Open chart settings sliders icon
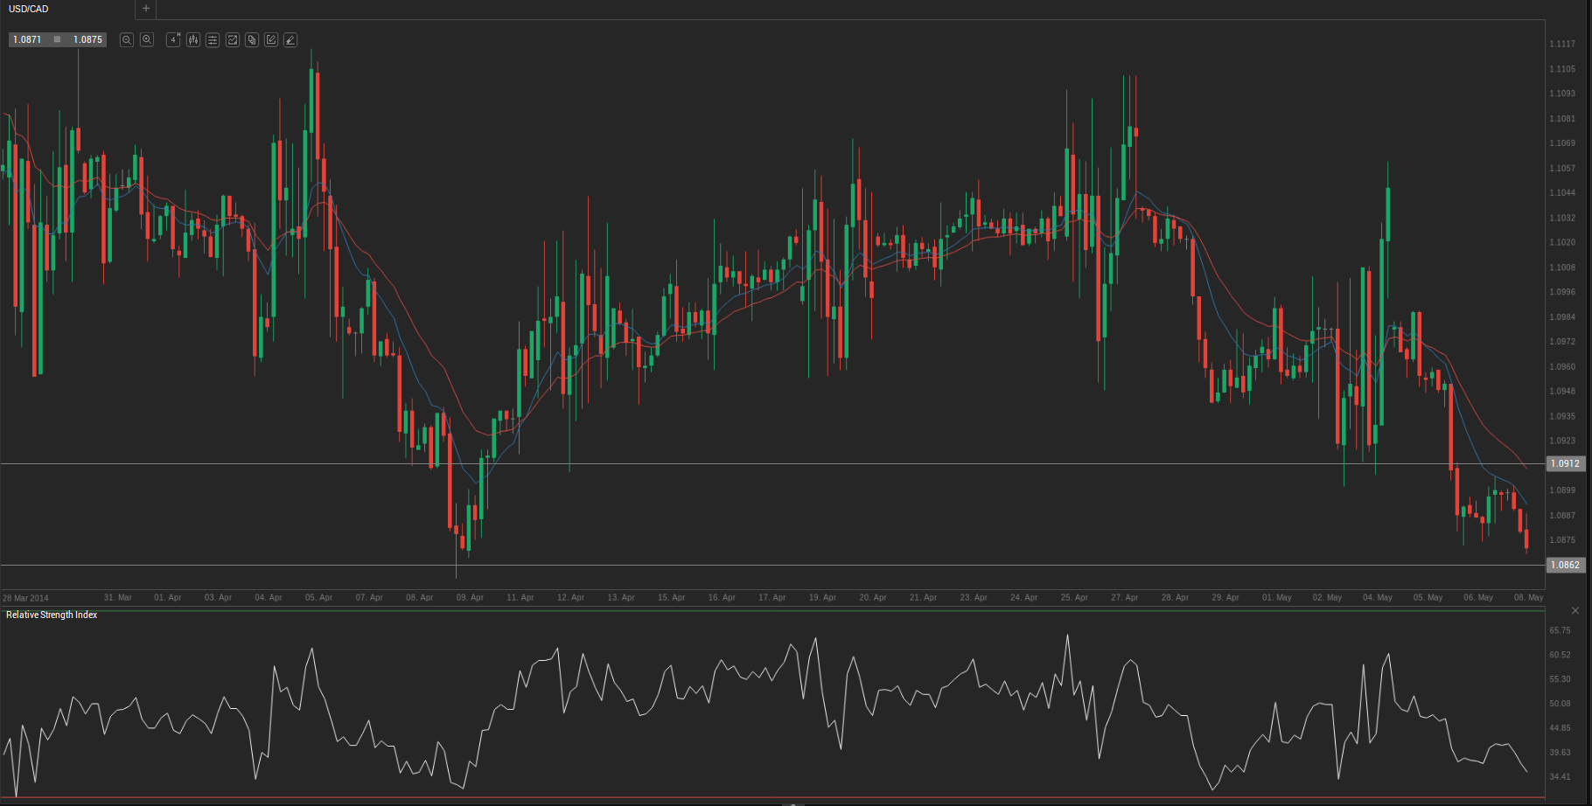This screenshot has height=806, width=1592. click(x=213, y=40)
